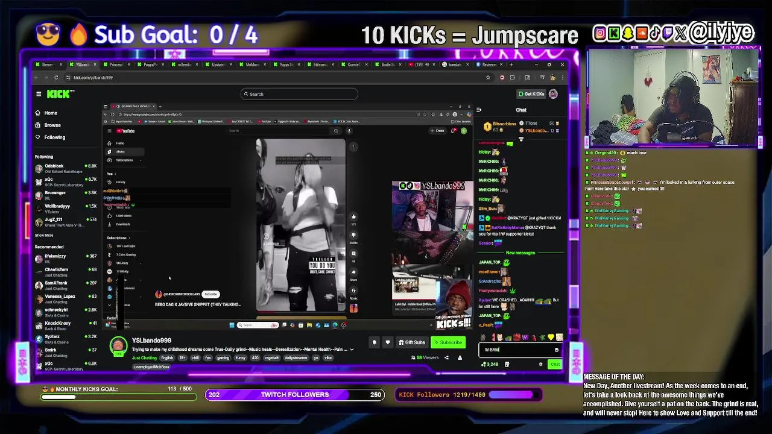Collapse the Kick chat panel

point(479,110)
